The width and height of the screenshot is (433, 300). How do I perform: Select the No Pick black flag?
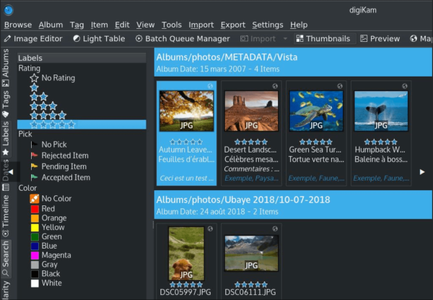click(x=34, y=145)
